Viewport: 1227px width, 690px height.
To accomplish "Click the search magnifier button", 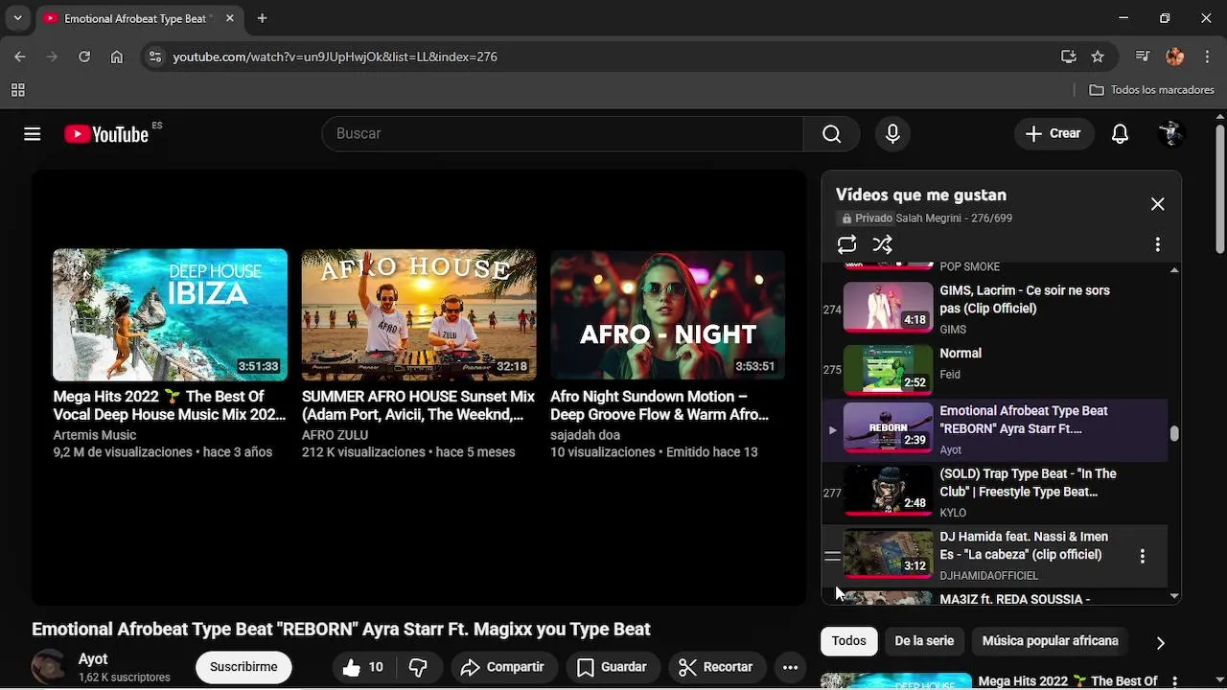I will (x=831, y=134).
